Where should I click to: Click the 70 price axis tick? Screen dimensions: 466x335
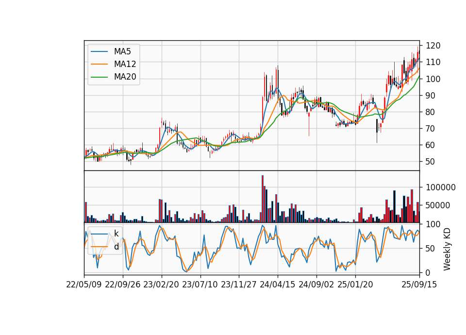431,129
